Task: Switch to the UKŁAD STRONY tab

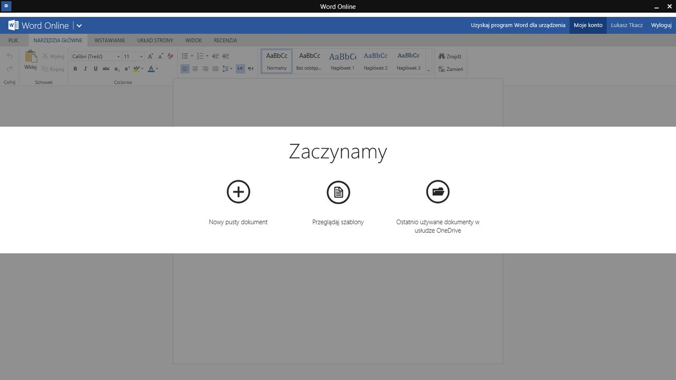Action: pos(155,40)
